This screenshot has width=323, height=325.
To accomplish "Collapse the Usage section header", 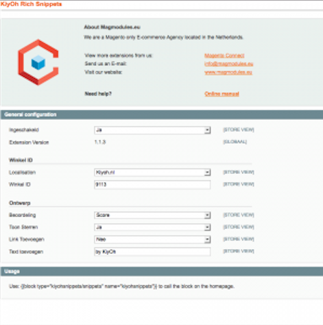I will [162, 272].
